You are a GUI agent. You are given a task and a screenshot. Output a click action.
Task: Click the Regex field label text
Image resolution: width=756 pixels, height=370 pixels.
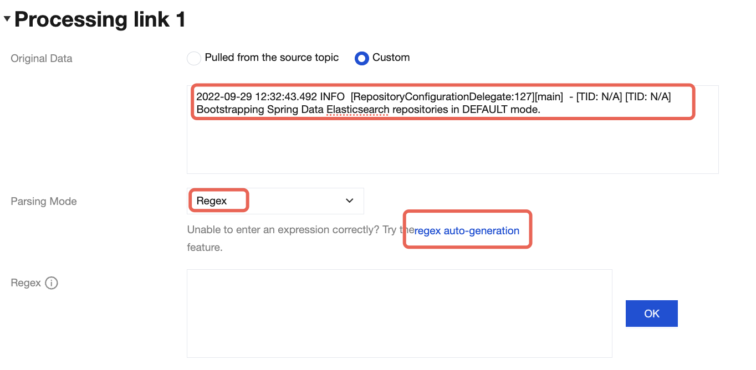pos(26,283)
